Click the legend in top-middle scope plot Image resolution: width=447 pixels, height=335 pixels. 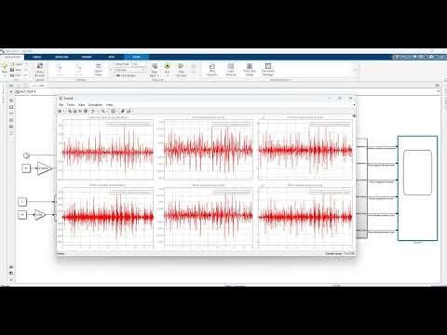(232, 124)
